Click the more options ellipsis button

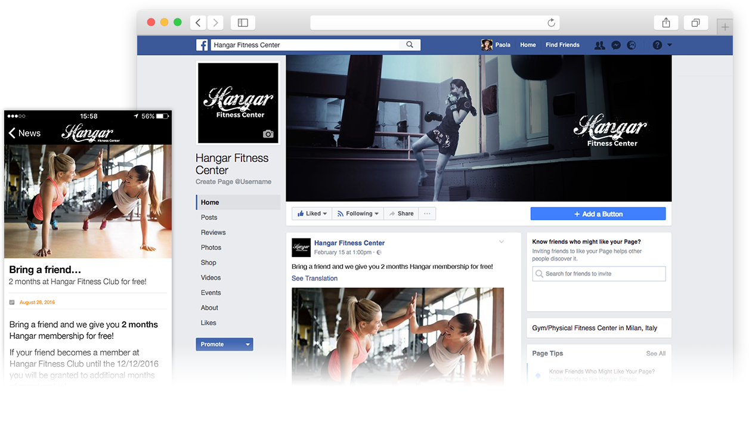(x=427, y=214)
